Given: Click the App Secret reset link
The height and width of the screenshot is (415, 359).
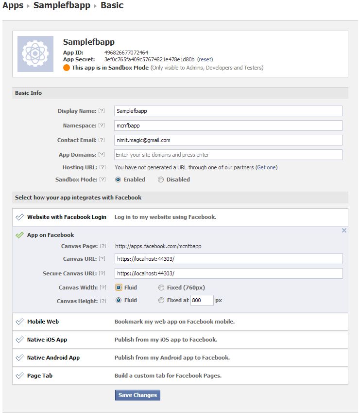Looking at the screenshot, I should (x=205, y=59).
